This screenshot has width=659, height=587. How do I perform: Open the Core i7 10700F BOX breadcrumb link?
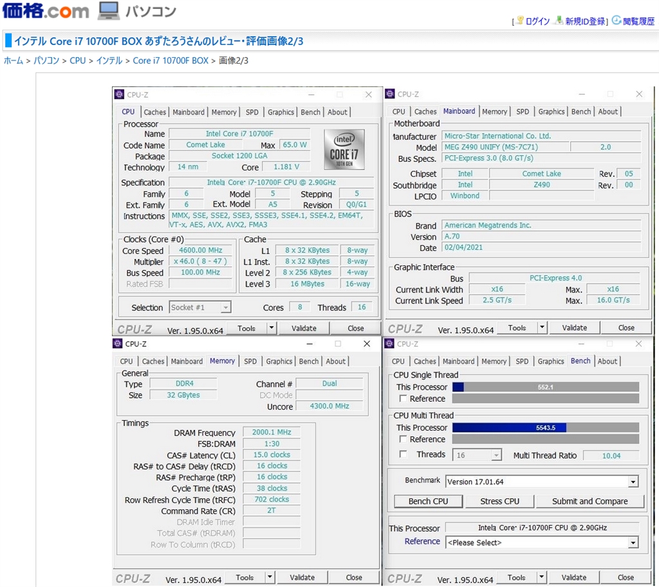click(x=171, y=61)
